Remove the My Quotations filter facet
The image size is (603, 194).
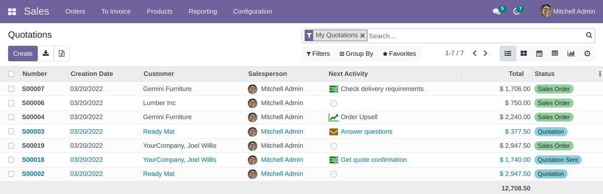click(362, 36)
